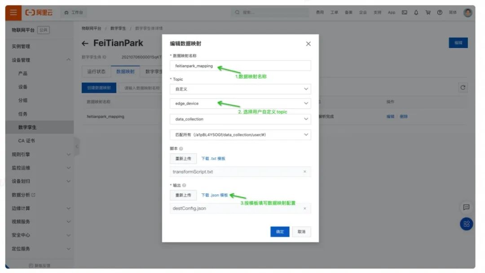Screen dimensions: 485x273
Task: Click 创建数据映射 button
Action: point(99,88)
